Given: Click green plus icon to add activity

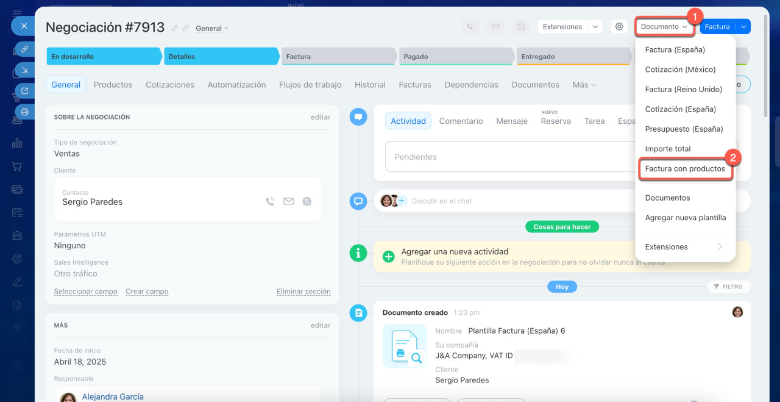Looking at the screenshot, I should click(388, 256).
